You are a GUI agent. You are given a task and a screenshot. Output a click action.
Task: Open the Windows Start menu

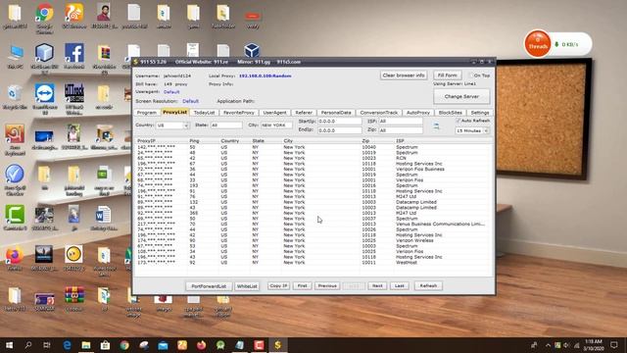pyautogui.click(x=9, y=345)
